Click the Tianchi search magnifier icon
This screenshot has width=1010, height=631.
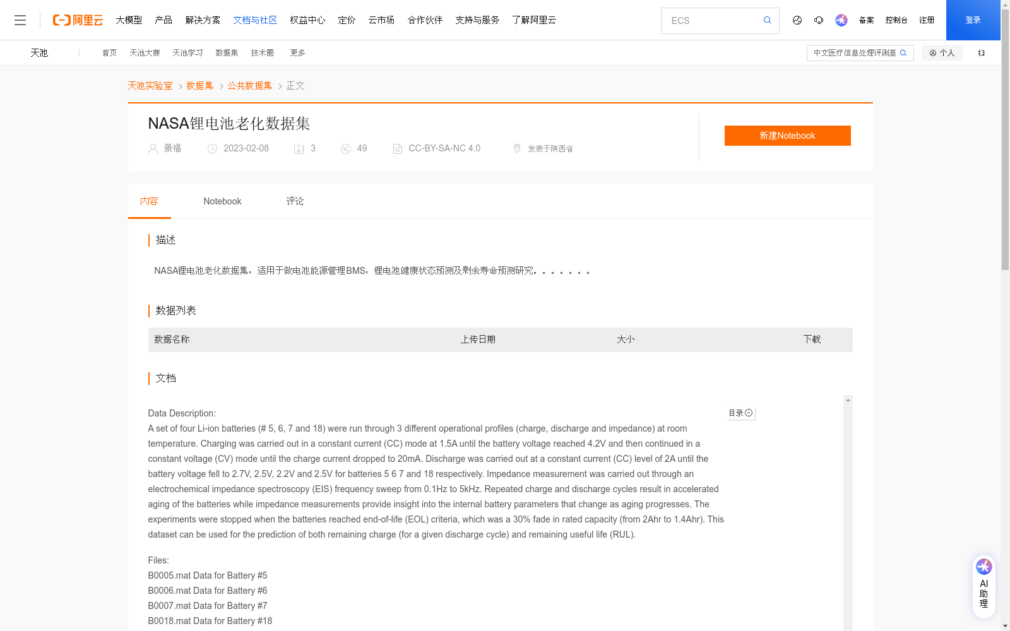(x=903, y=53)
